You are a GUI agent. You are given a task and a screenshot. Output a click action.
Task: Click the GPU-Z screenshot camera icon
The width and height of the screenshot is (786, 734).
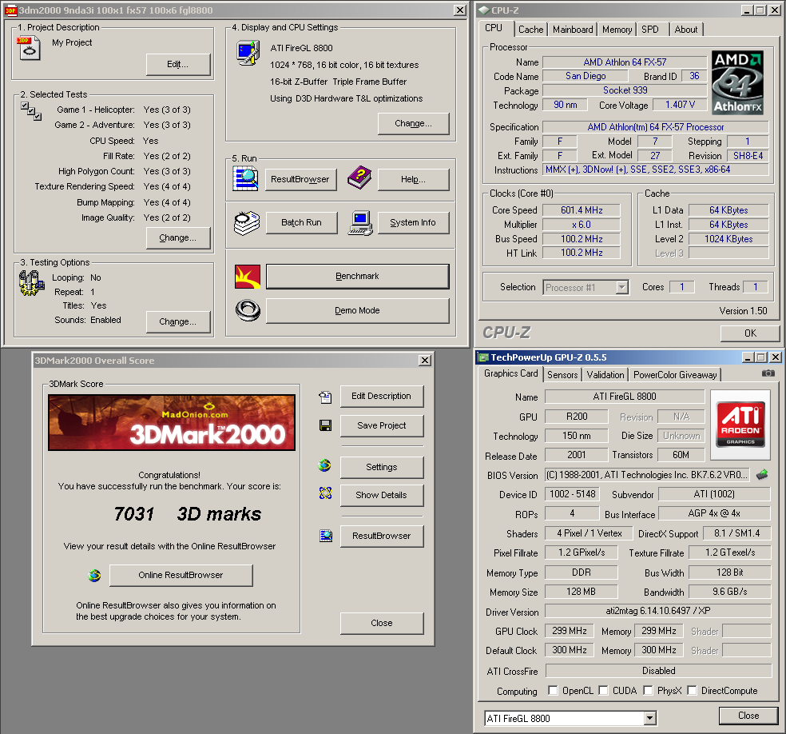coord(768,373)
